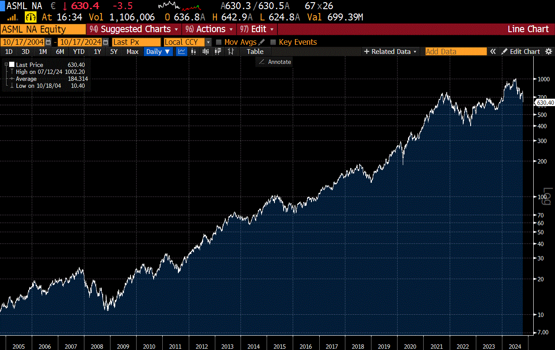Click the 2008 label on time axis
The height and width of the screenshot is (350, 555).
(x=97, y=347)
